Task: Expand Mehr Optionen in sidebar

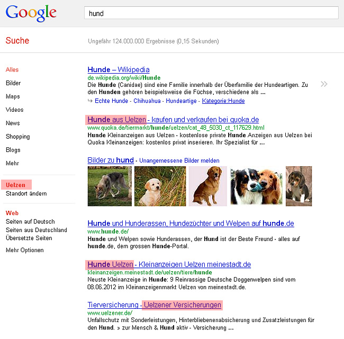Action: (x=24, y=250)
